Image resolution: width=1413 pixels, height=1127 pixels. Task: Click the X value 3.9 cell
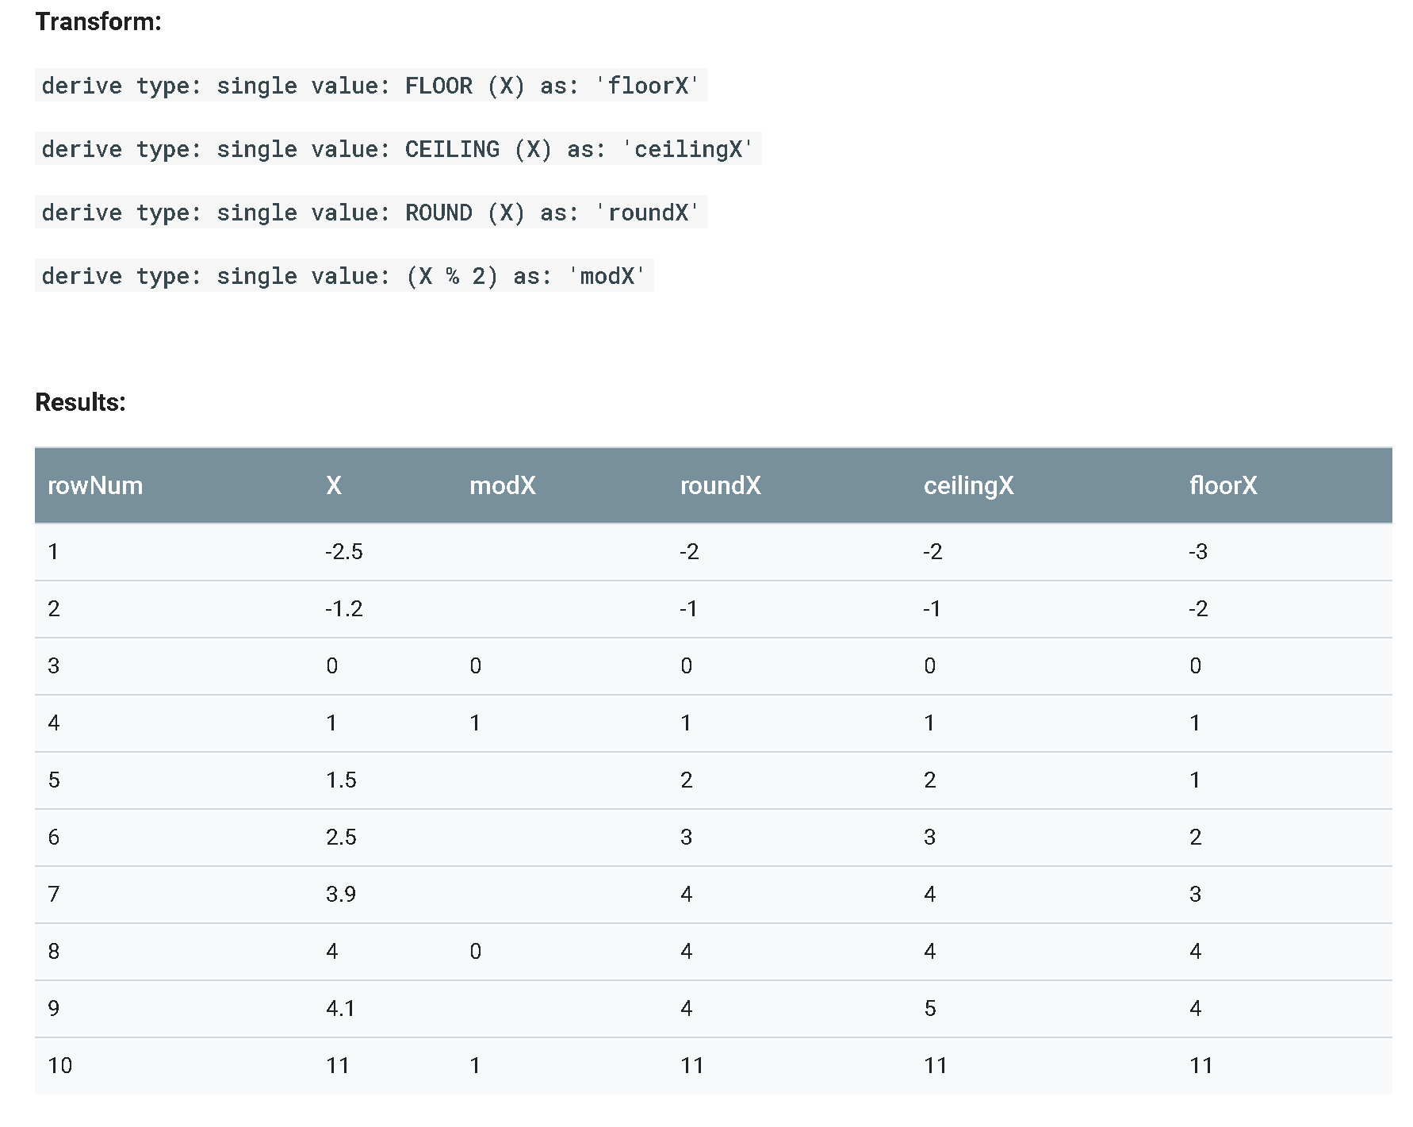[x=341, y=895]
